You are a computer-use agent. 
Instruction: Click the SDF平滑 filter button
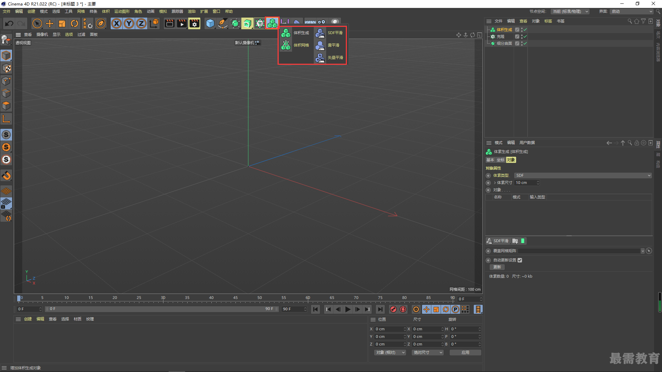tap(498, 241)
